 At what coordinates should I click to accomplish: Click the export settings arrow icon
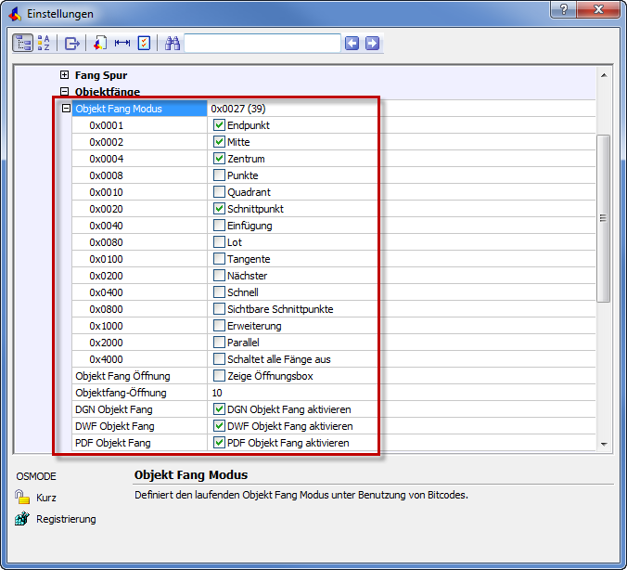pos(72,43)
